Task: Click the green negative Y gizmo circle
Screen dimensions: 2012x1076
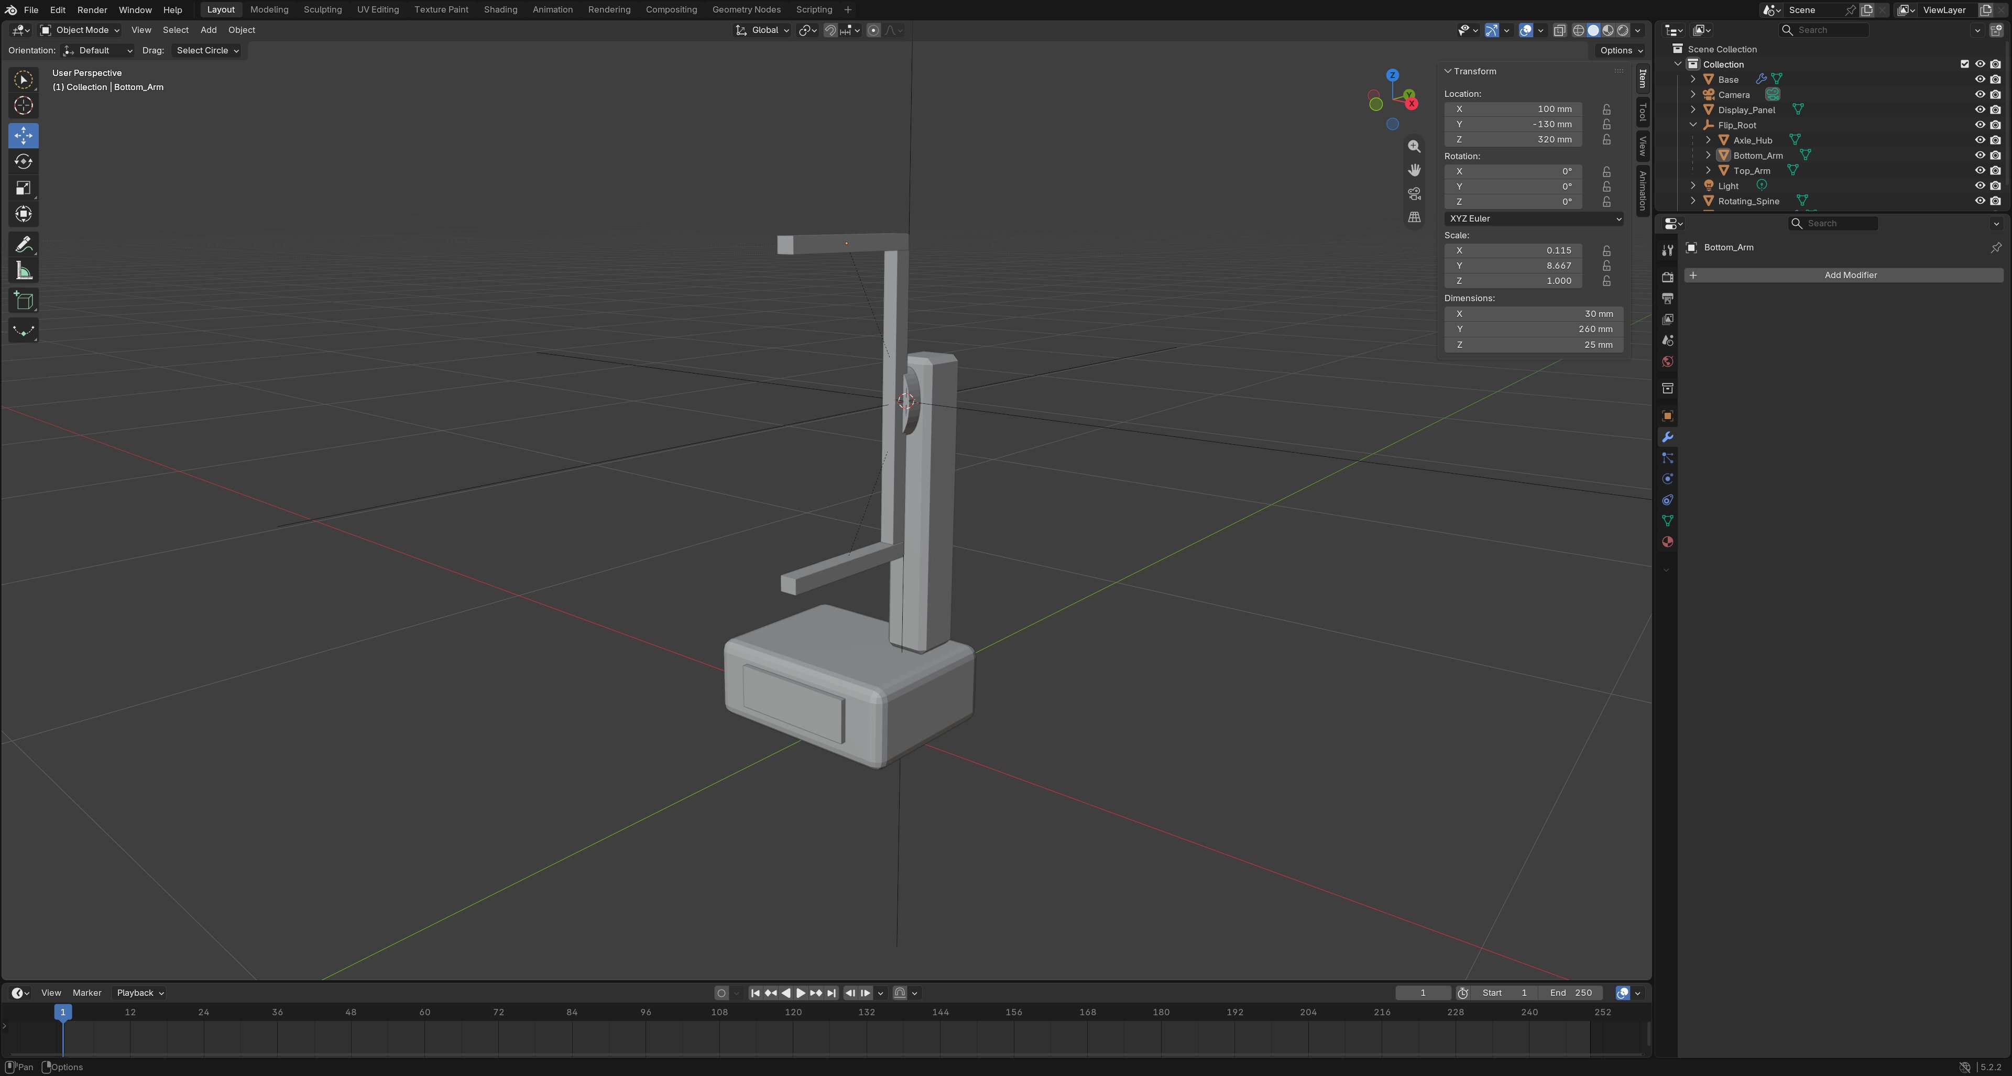Action: coord(1375,104)
